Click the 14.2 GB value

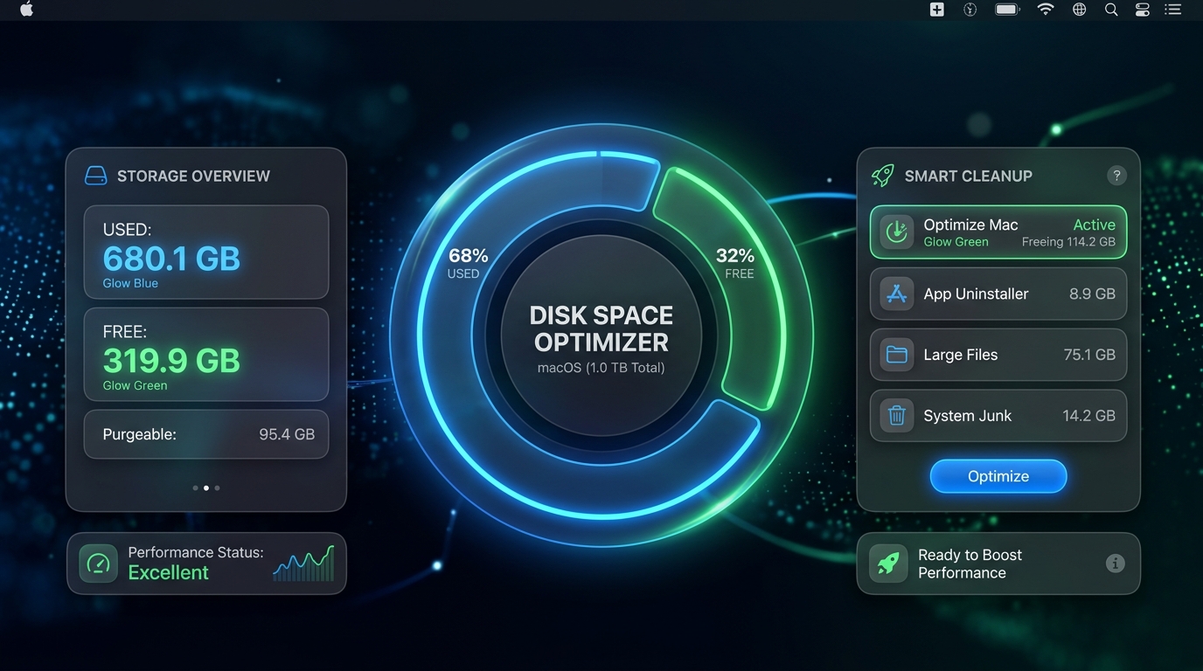[1088, 416]
